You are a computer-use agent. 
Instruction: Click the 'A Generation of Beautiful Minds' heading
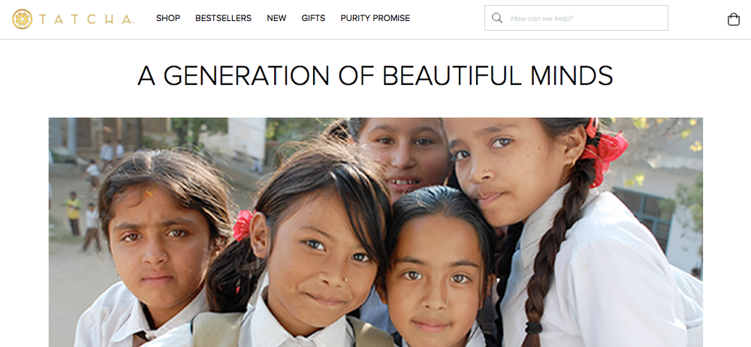(x=375, y=76)
